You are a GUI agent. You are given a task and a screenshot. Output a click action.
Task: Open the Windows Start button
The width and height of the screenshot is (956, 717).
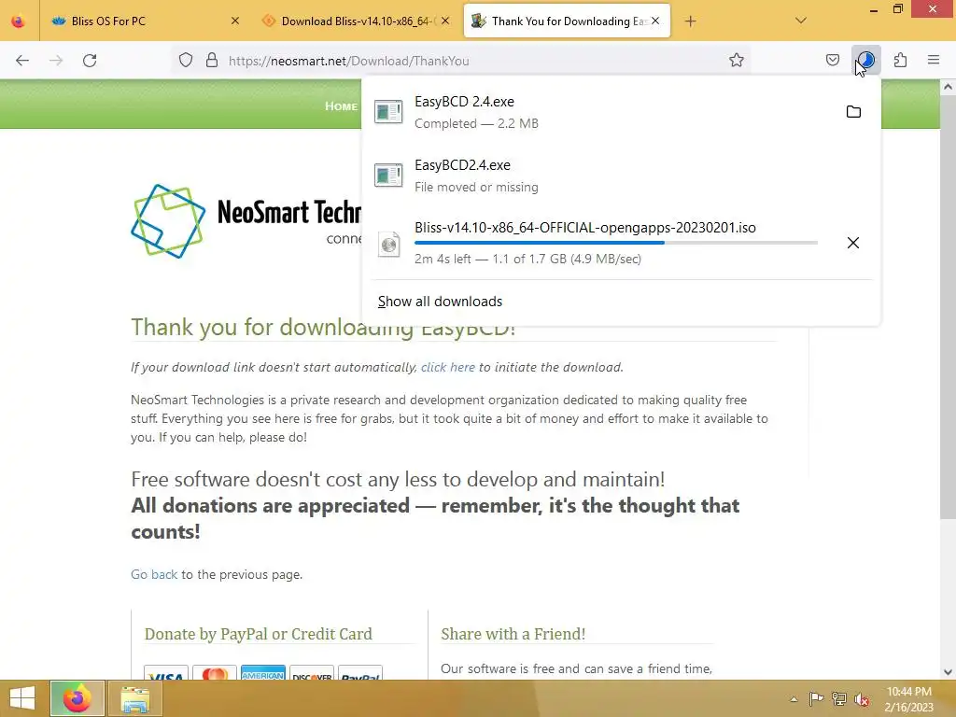[x=22, y=698]
